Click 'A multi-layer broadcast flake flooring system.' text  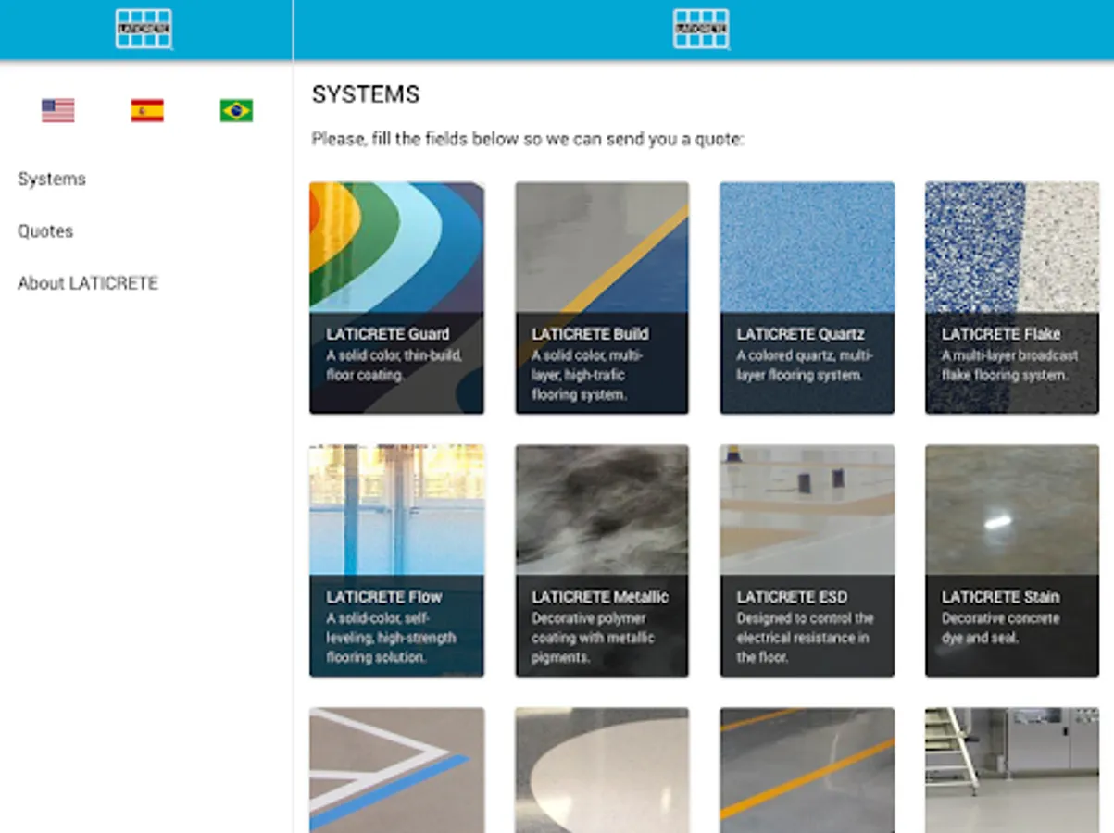[x=1010, y=366]
